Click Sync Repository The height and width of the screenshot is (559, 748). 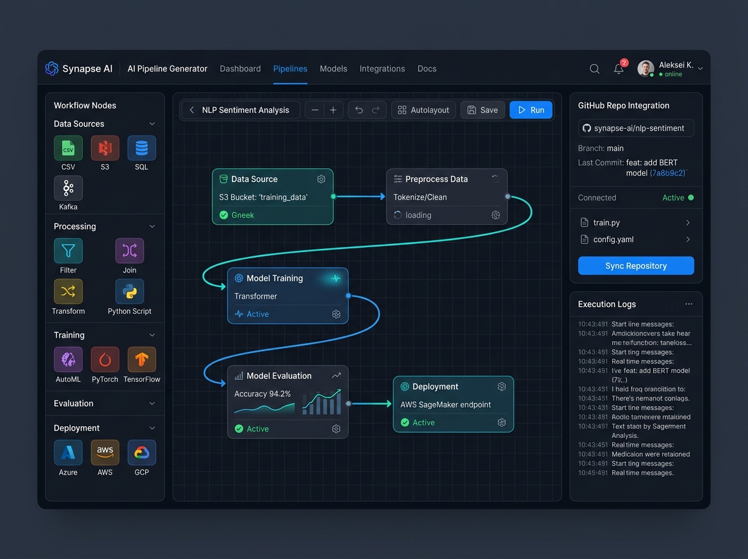click(x=636, y=266)
